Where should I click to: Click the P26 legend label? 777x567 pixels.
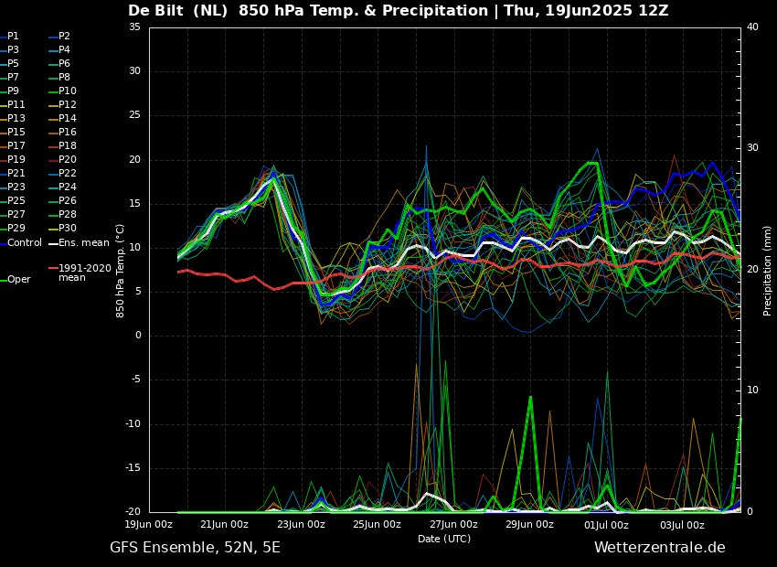point(68,200)
